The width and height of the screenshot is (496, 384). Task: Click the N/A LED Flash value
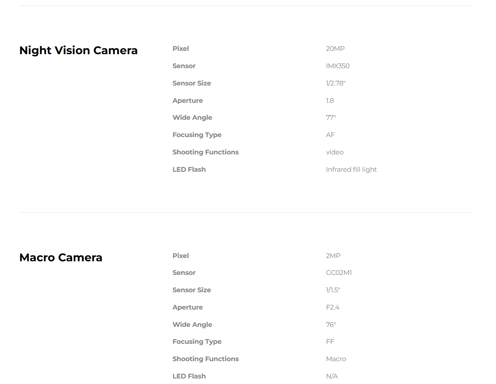(332, 376)
